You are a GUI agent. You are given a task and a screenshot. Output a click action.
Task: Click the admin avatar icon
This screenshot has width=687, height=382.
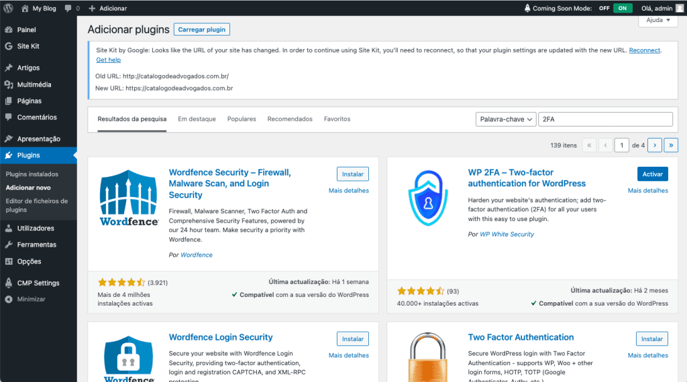click(x=680, y=8)
